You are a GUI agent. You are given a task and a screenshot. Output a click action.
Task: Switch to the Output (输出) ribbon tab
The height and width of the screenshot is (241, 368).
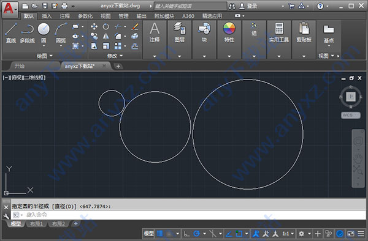[x=141, y=16]
